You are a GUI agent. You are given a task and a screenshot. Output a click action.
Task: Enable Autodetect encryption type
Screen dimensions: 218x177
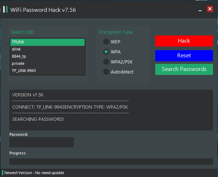coord(106,72)
